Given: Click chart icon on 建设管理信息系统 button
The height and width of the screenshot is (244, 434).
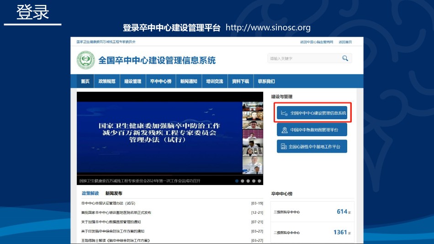Looking at the screenshot, I should pyautogui.click(x=284, y=113).
